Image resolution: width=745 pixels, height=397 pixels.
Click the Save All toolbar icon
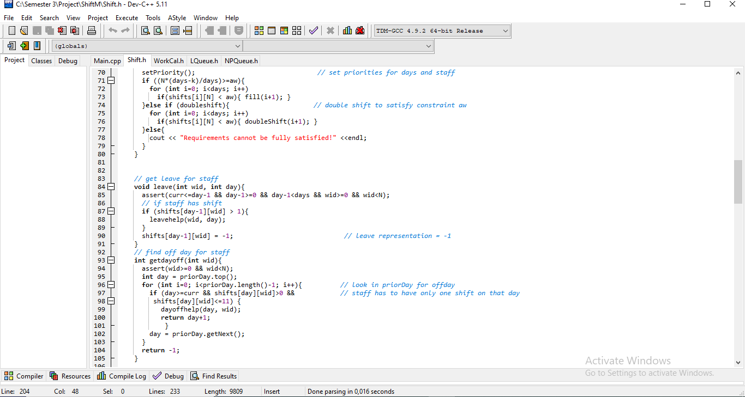49,30
